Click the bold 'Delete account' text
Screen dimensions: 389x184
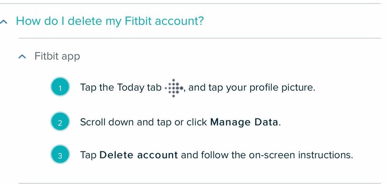pyautogui.click(x=138, y=155)
